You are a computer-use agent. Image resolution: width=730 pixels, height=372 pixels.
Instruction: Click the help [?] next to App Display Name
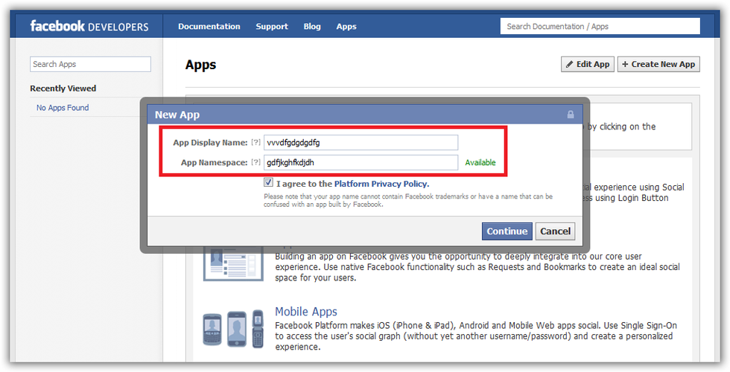click(x=256, y=143)
